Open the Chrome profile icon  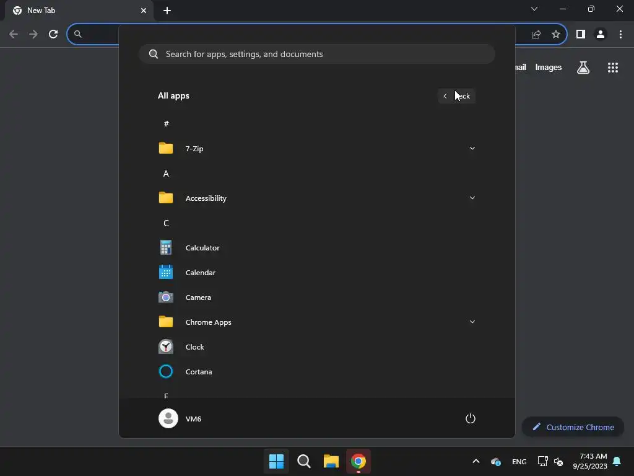tap(601, 34)
